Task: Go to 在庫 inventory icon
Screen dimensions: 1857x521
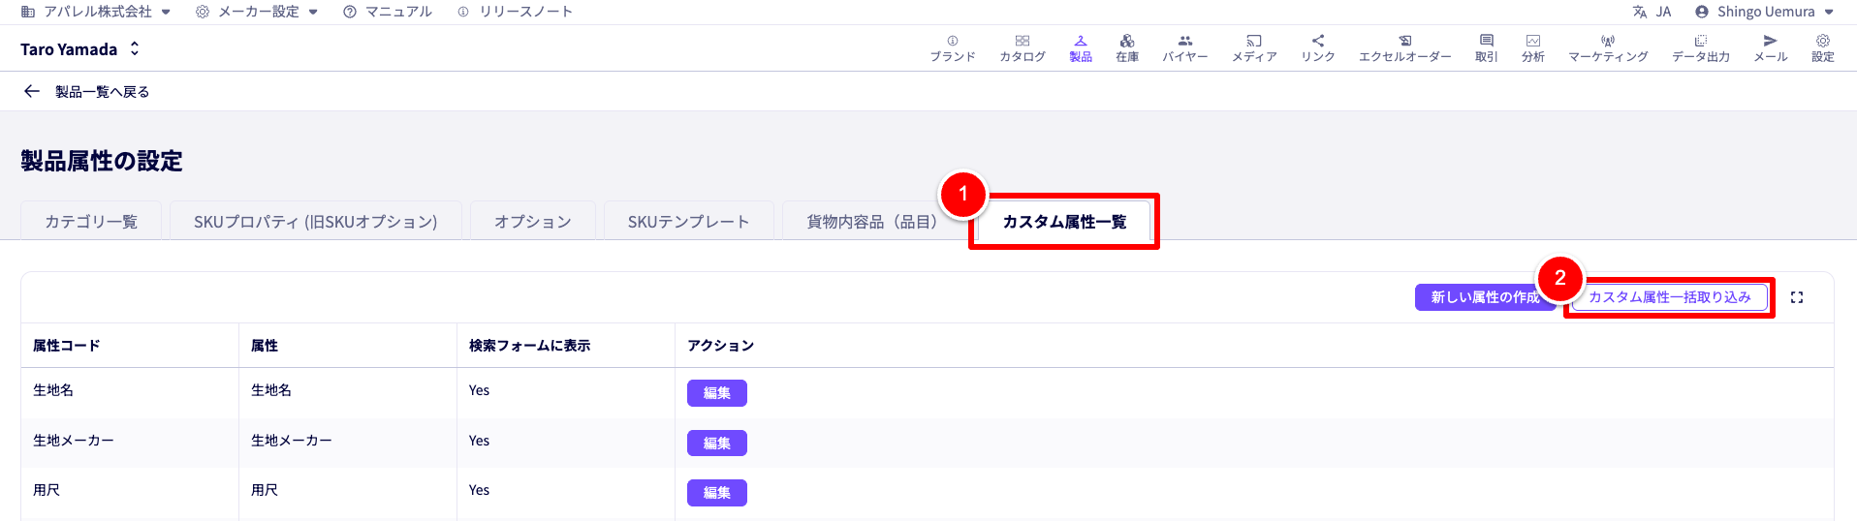Action: point(1126,48)
